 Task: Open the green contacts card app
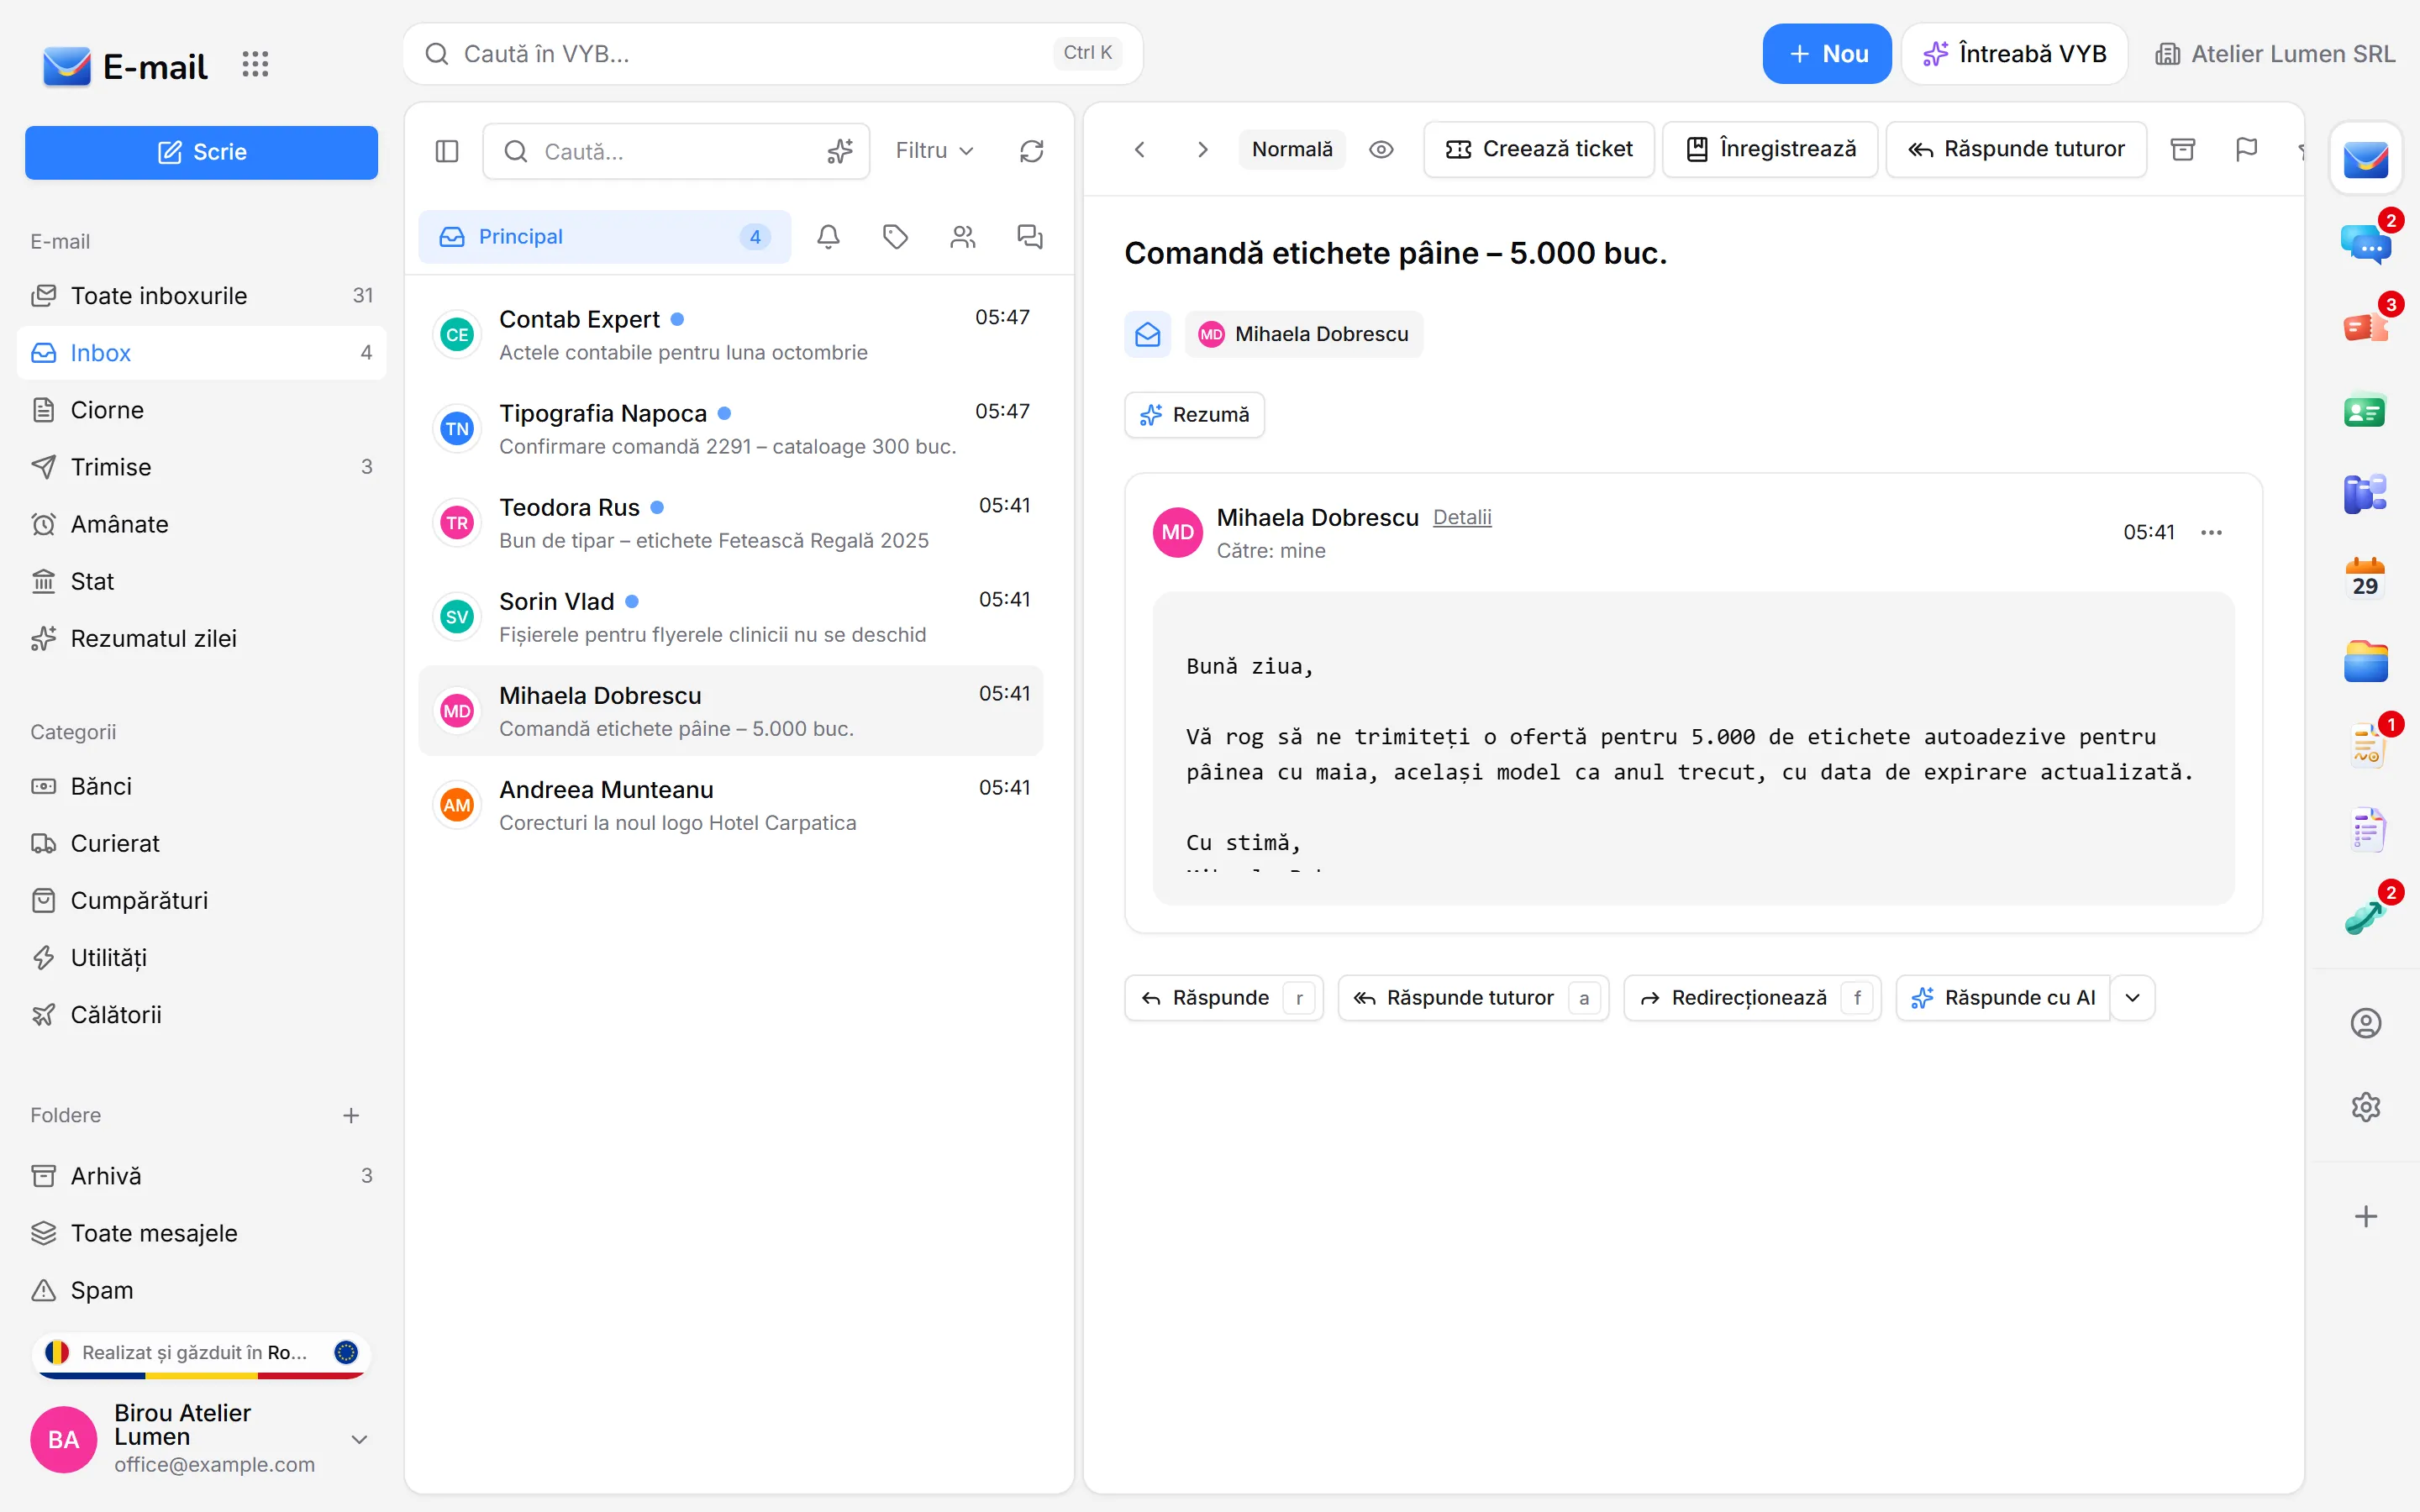click(2365, 411)
